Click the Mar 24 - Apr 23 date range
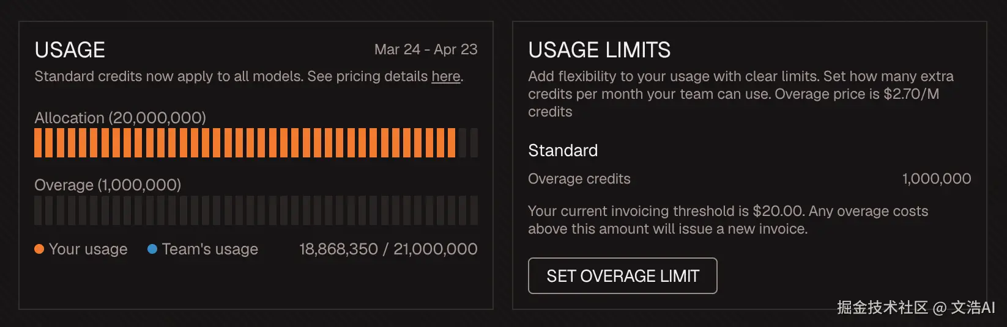 pyautogui.click(x=426, y=49)
